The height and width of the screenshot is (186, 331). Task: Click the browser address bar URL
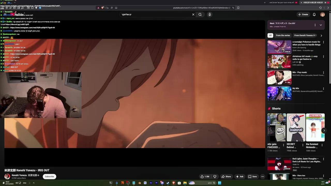tap(201, 8)
